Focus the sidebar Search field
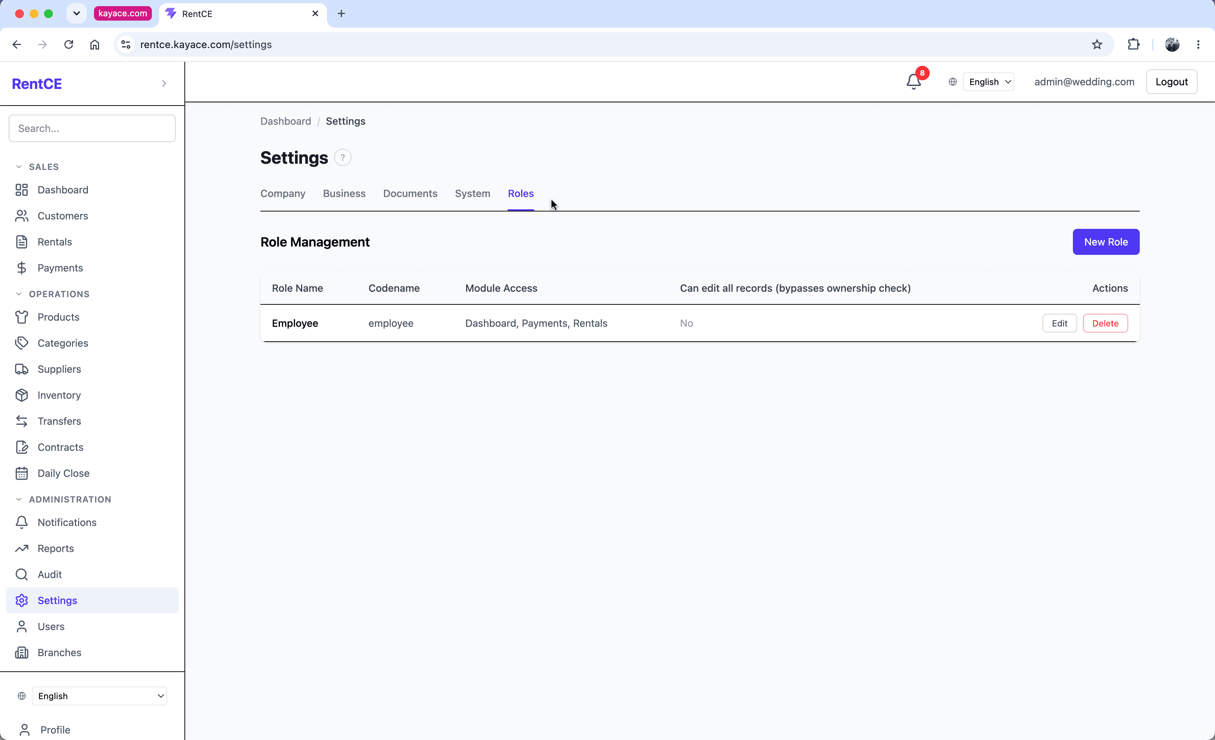The image size is (1215, 740). click(x=92, y=128)
